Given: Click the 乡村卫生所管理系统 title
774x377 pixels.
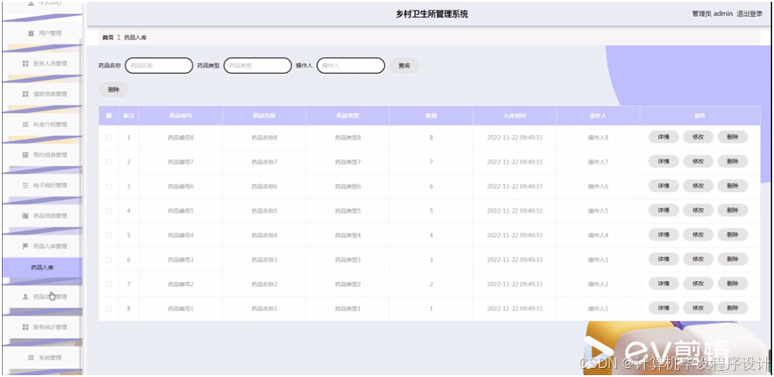Looking at the screenshot, I should pyautogui.click(x=432, y=14).
